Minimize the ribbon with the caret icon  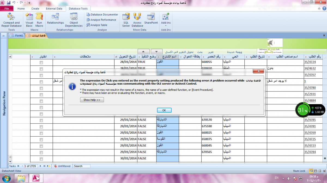point(319,8)
